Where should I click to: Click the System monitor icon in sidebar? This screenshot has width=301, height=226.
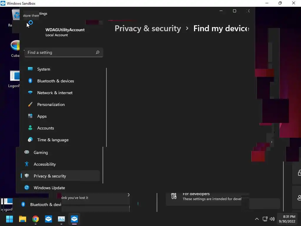point(30,69)
